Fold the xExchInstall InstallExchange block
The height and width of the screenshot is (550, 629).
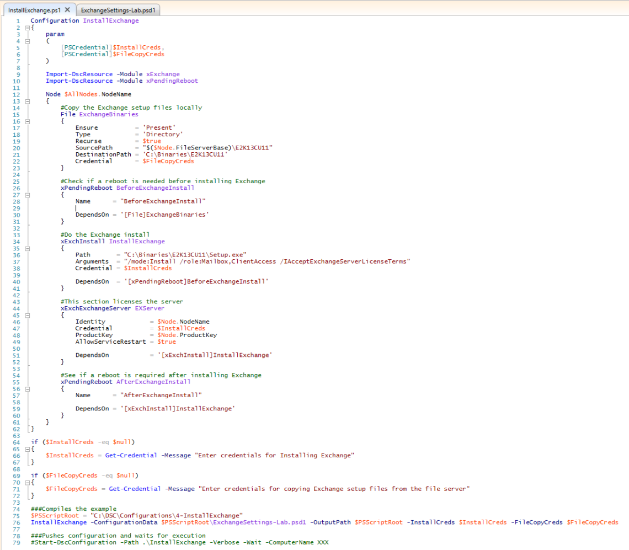(27, 248)
